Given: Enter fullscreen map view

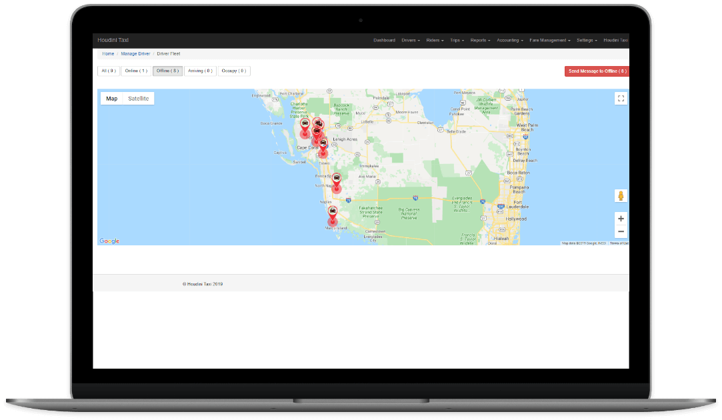Looking at the screenshot, I should pos(621,98).
